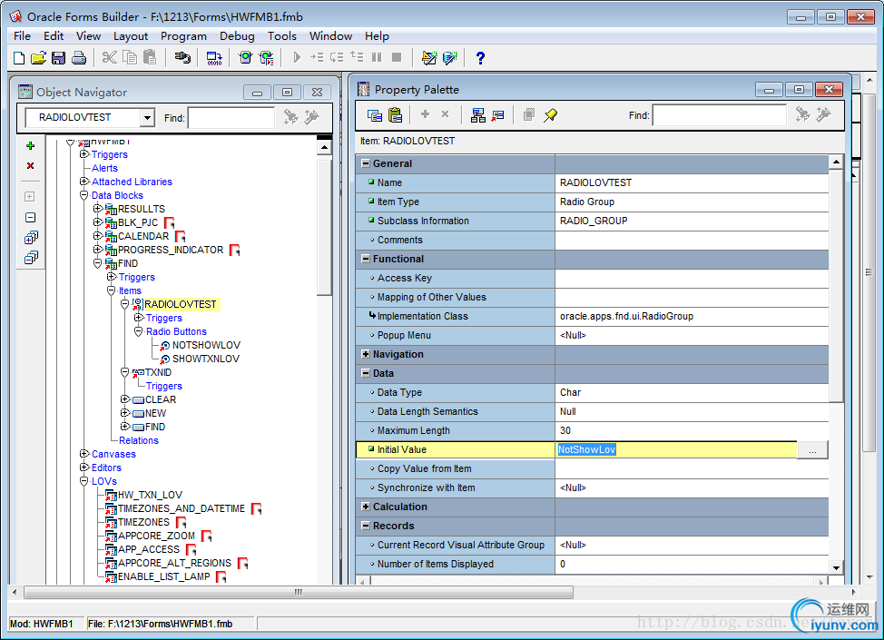Collapse the LOVs tree node

tap(84, 480)
